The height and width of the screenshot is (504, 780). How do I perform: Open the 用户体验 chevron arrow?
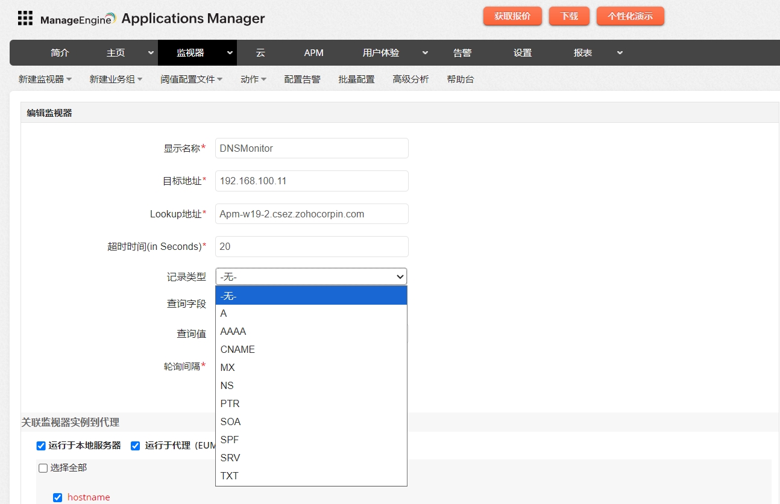point(425,53)
